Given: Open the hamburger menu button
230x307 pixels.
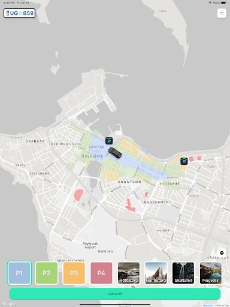Looking at the screenshot, I should 222,13.
